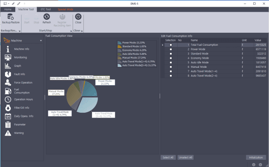Expand the Close group launcher
Viewport: 269px width, 167px height.
click(x=82, y=31)
